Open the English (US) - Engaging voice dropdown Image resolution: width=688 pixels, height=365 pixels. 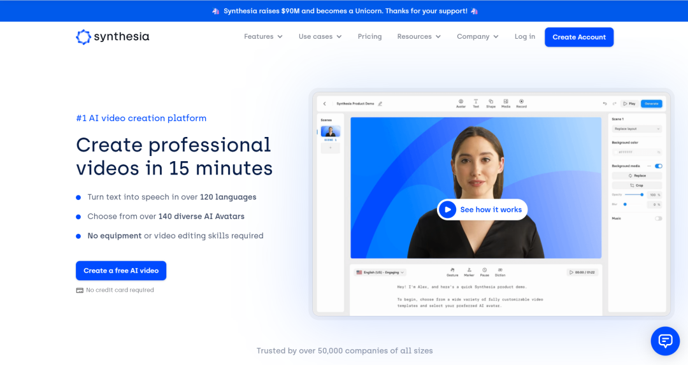coord(380,273)
